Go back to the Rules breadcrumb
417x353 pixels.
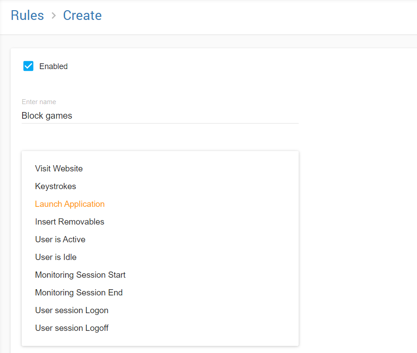click(x=27, y=16)
